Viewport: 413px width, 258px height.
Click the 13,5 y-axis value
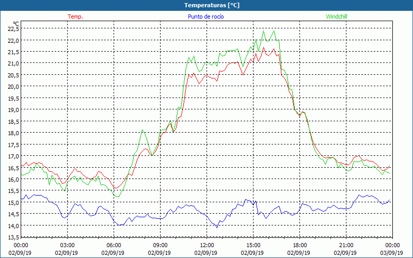point(14,237)
